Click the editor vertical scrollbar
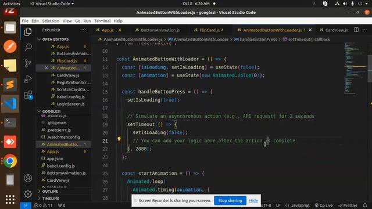This screenshot has width=372, height=209. [x=370, y=69]
